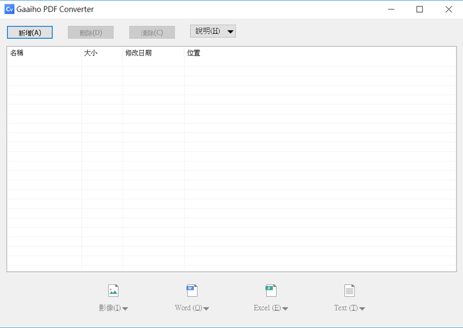
Task: Open the Word (O) format dropdown
Action: pyautogui.click(x=206, y=309)
